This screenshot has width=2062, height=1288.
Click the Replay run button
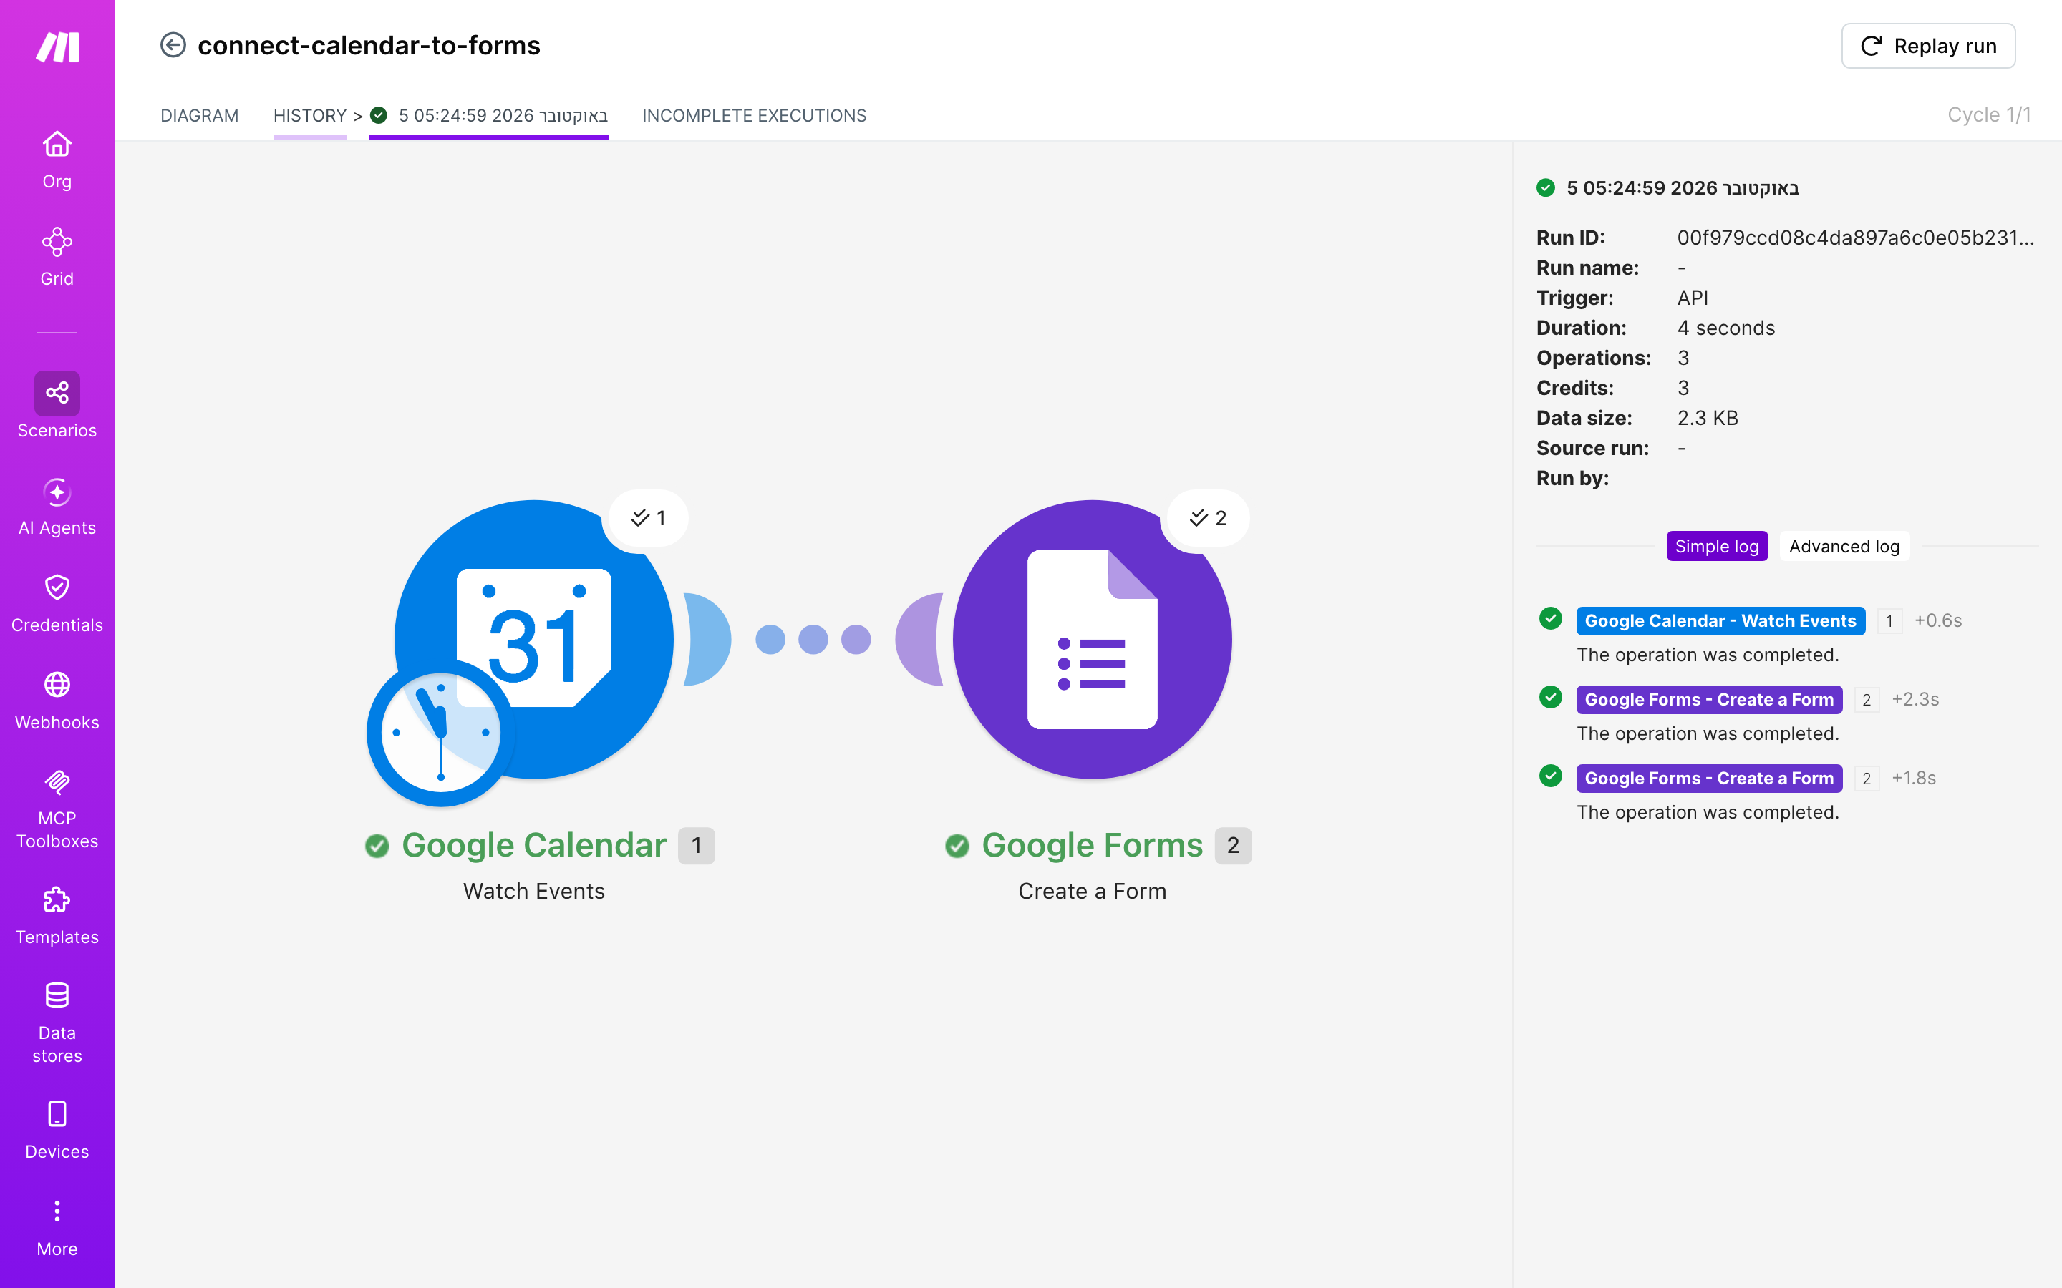click(1928, 46)
